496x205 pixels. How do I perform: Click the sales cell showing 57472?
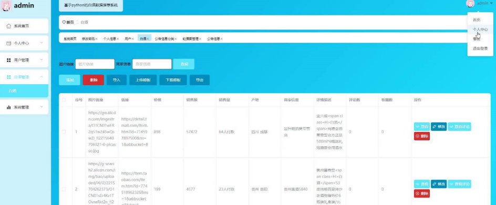coord(192,131)
